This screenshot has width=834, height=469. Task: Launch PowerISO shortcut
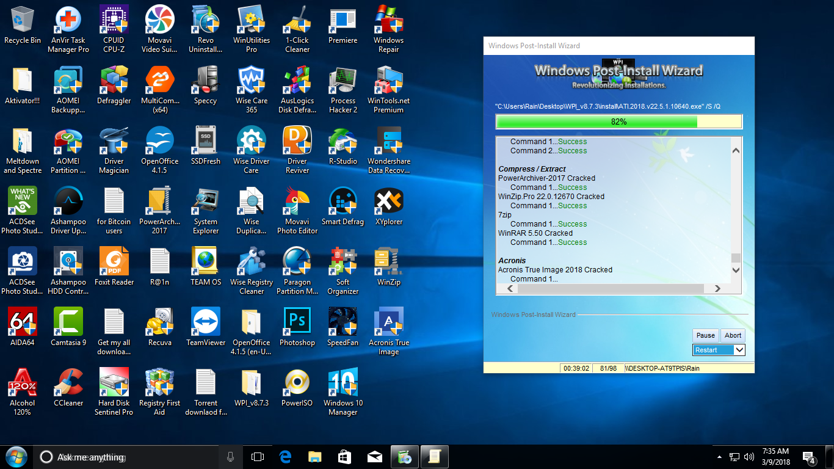tap(297, 388)
